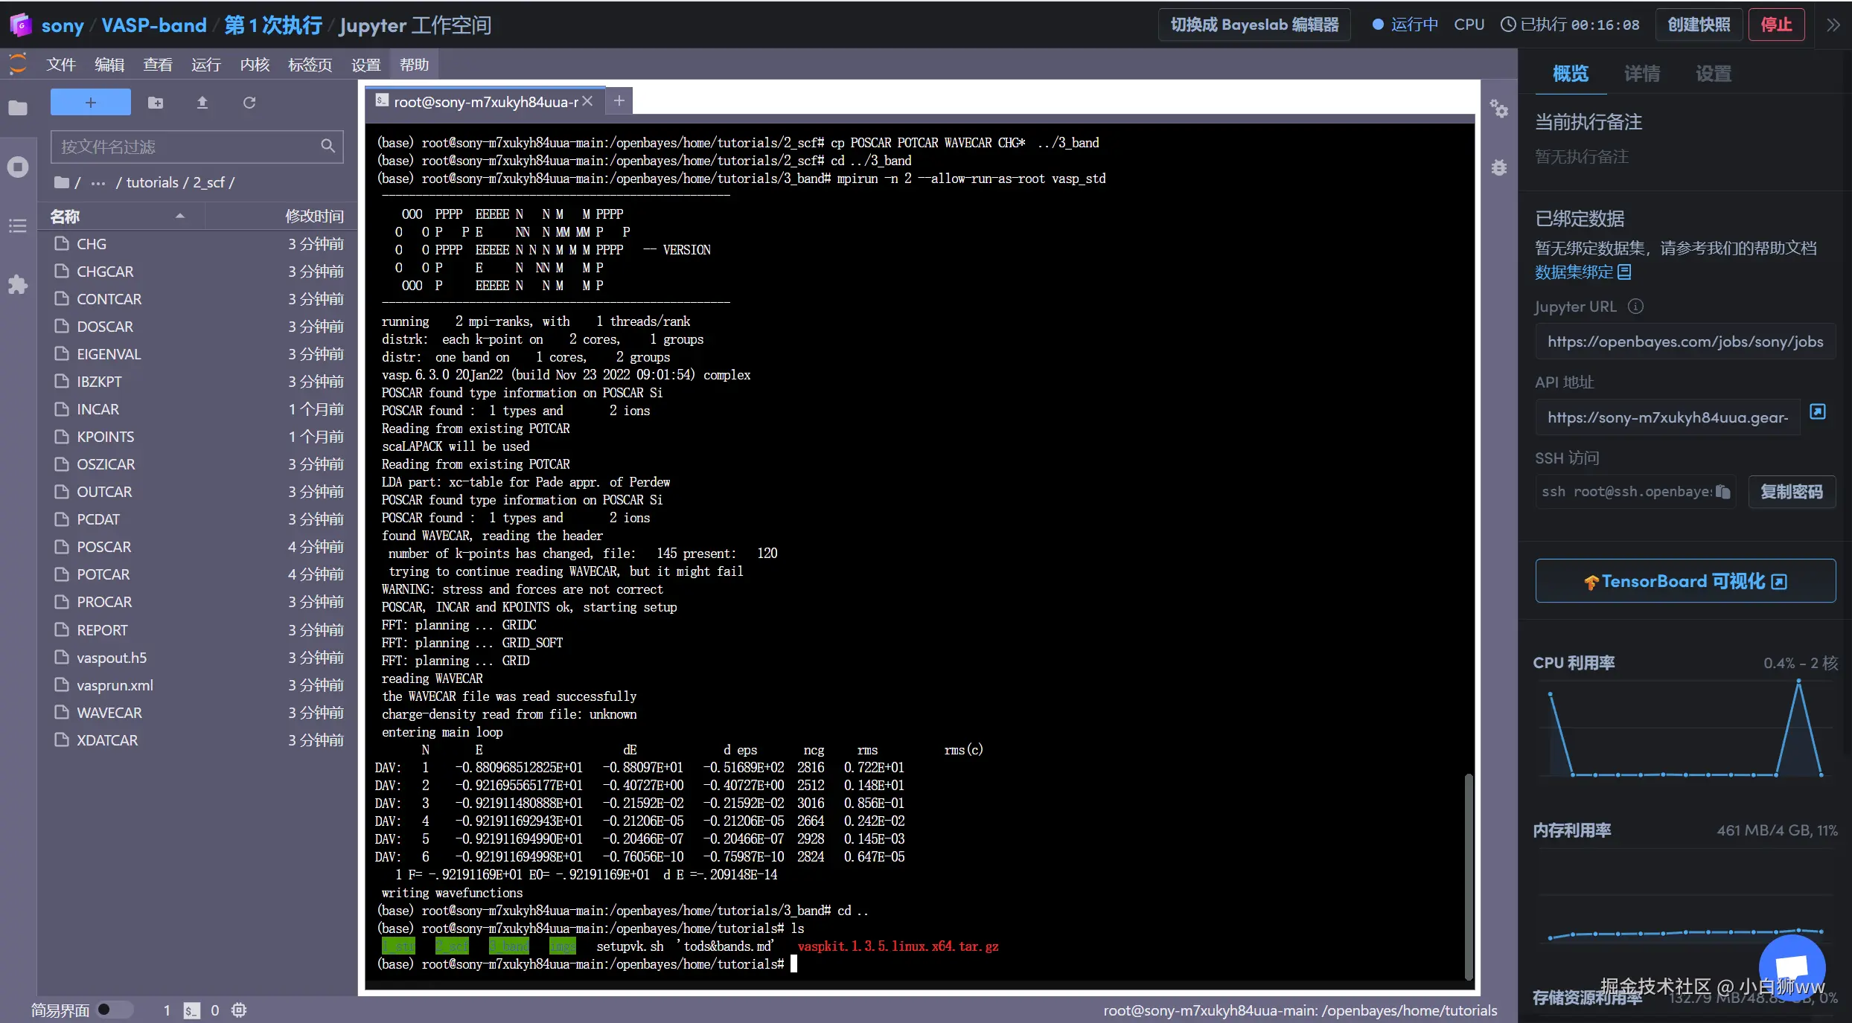Open the debugger bug icon
Image resolution: width=1852 pixels, height=1023 pixels.
(x=1498, y=167)
